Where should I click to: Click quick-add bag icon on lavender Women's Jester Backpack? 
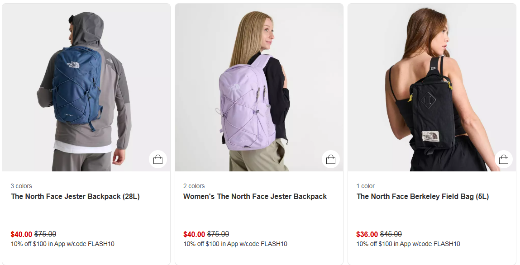pyautogui.click(x=331, y=159)
